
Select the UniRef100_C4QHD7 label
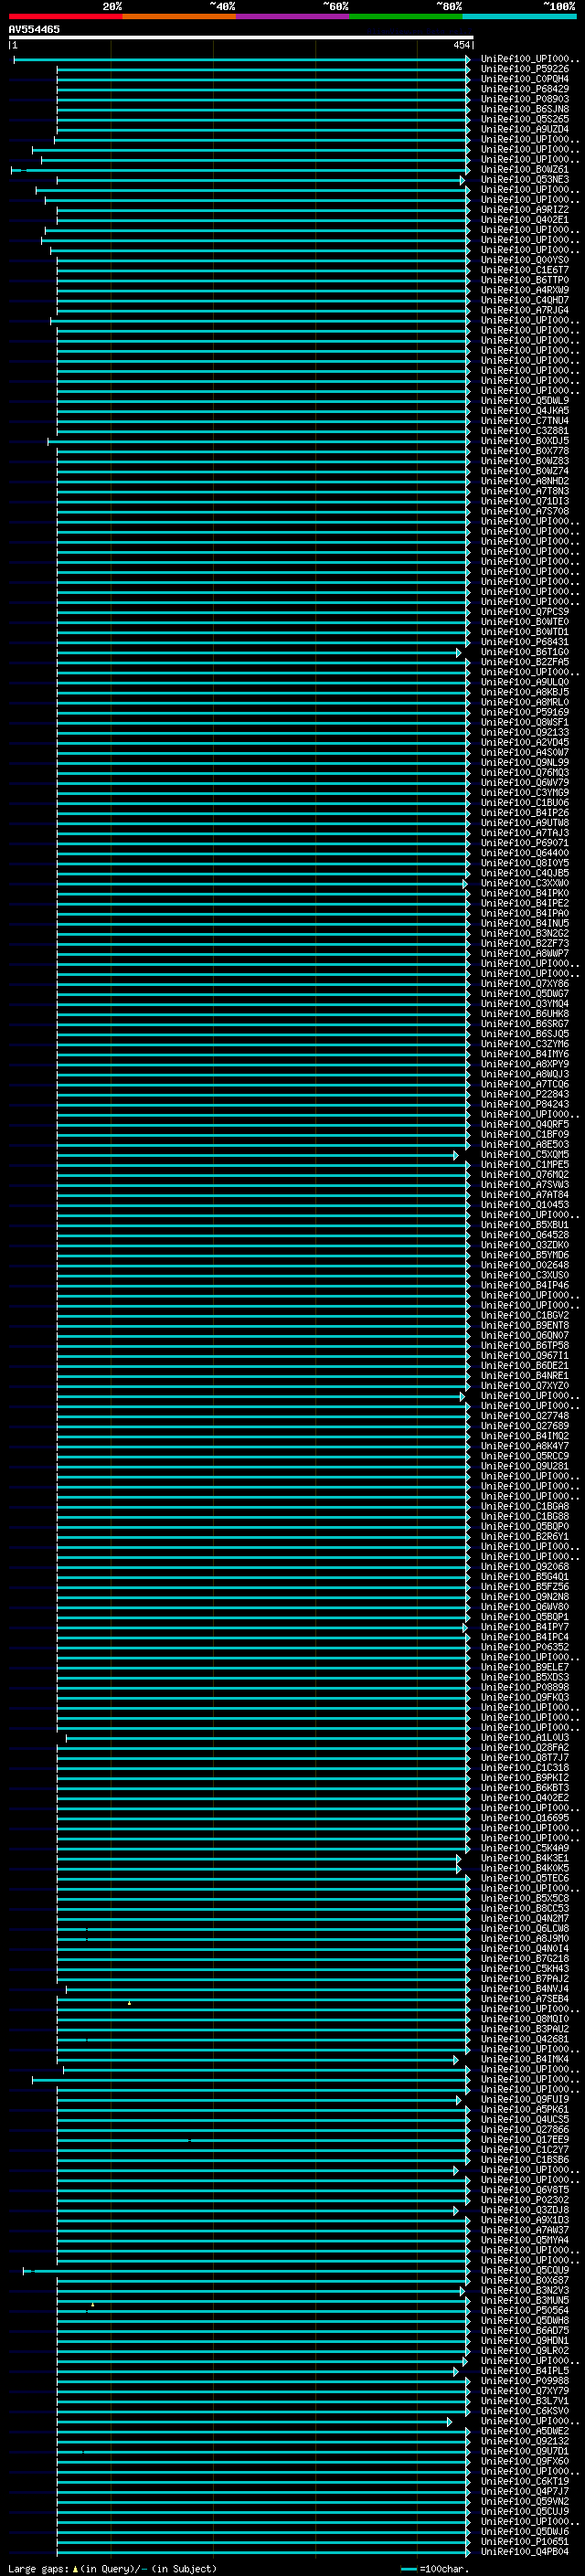(525, 300)
